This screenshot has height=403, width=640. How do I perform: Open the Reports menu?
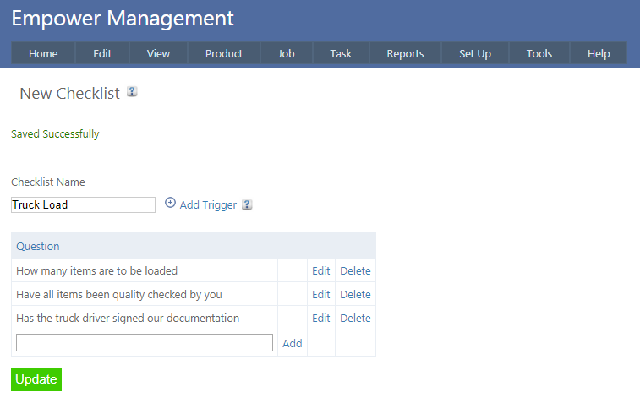coord(405,53)
